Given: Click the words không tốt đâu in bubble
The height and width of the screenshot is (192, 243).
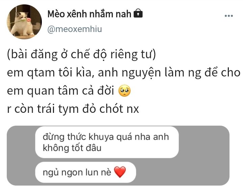Looking at the screenshot, I should pyautogui.click(x=72, y=148).
